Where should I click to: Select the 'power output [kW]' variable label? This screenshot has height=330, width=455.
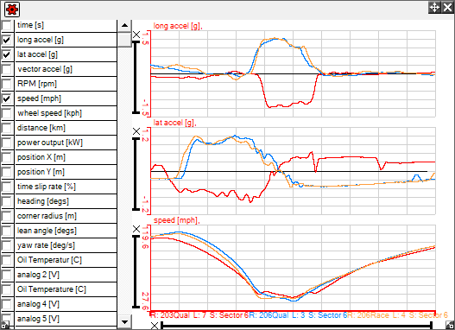tap(50, 143)
